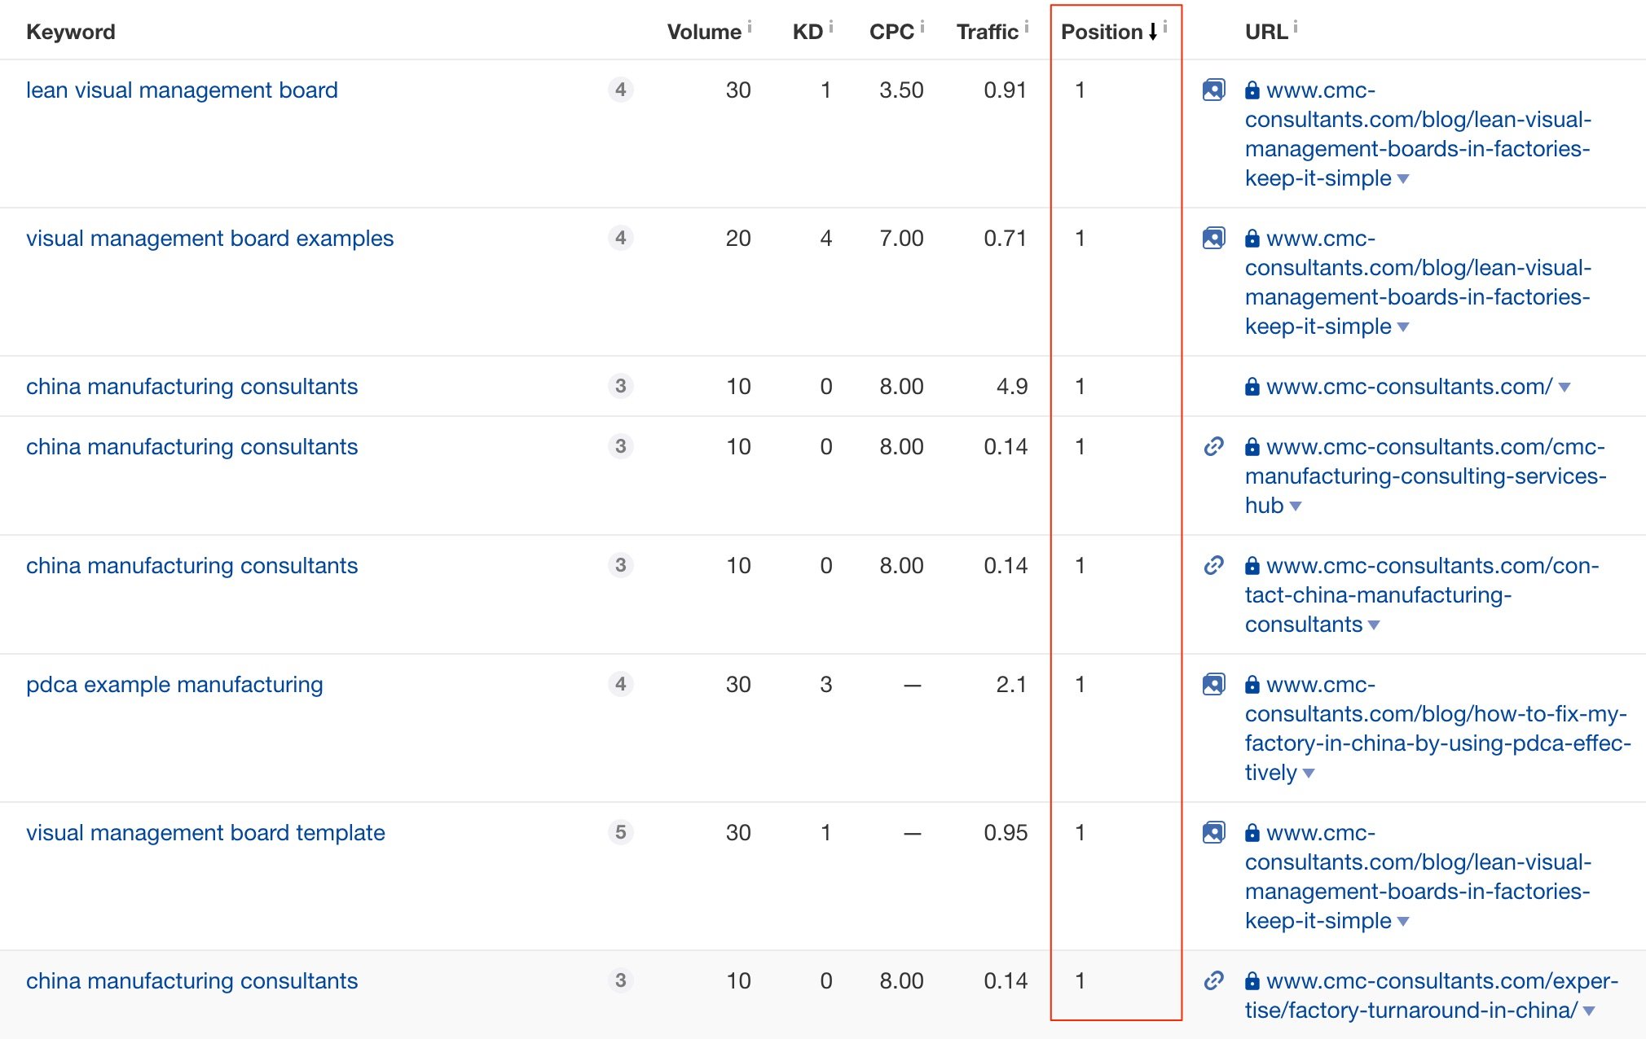Open china manufacturing consultants keyword in services-hub row
This screenshot has height=1039, width=1646.
[x=191, y=446]
